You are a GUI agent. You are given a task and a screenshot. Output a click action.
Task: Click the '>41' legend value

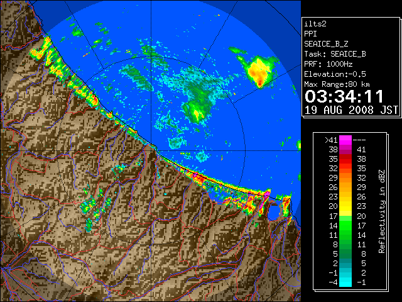331,140
